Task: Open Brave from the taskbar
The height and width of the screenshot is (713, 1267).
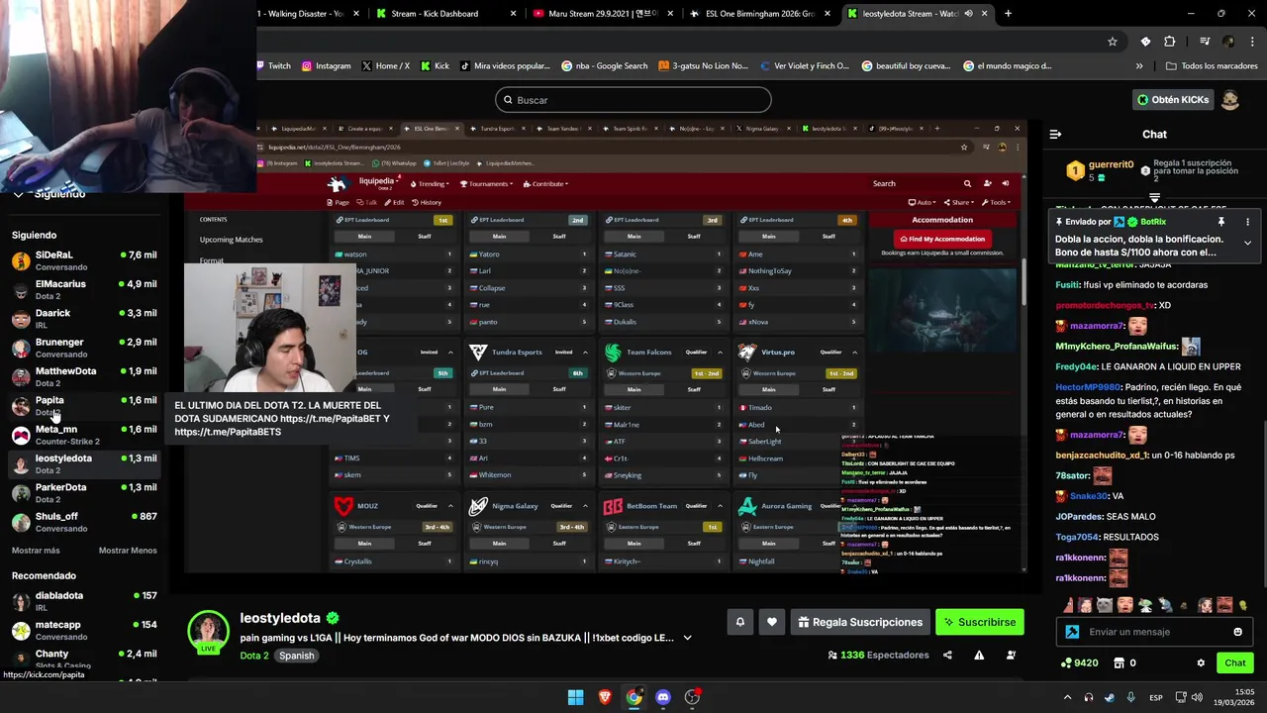Action: tap(605, 697)
